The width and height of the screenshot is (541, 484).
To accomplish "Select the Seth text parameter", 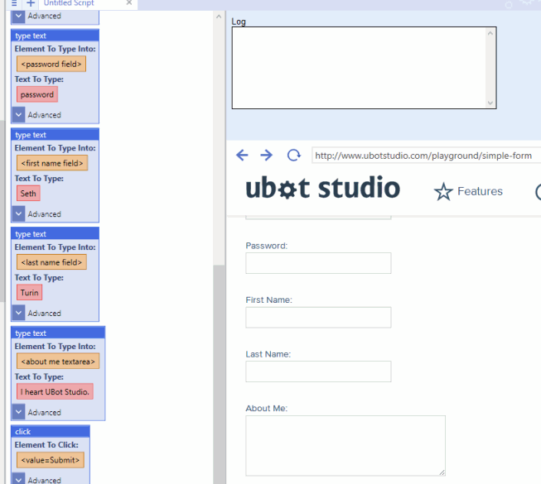I will [28, 194].
